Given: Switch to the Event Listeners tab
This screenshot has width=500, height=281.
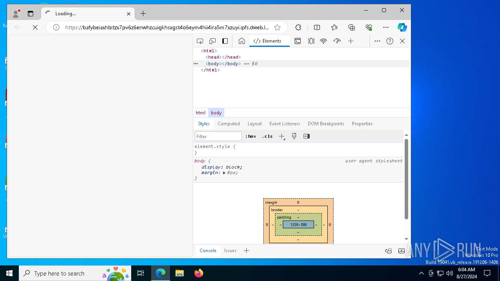Looking at the screenshot, I should click(285, 124).
